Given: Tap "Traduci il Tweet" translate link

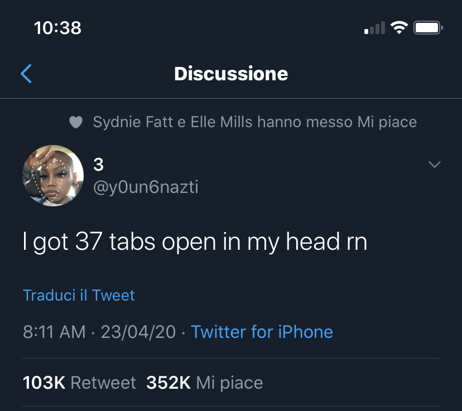Looking at the screenshot, I should [79, 295].
